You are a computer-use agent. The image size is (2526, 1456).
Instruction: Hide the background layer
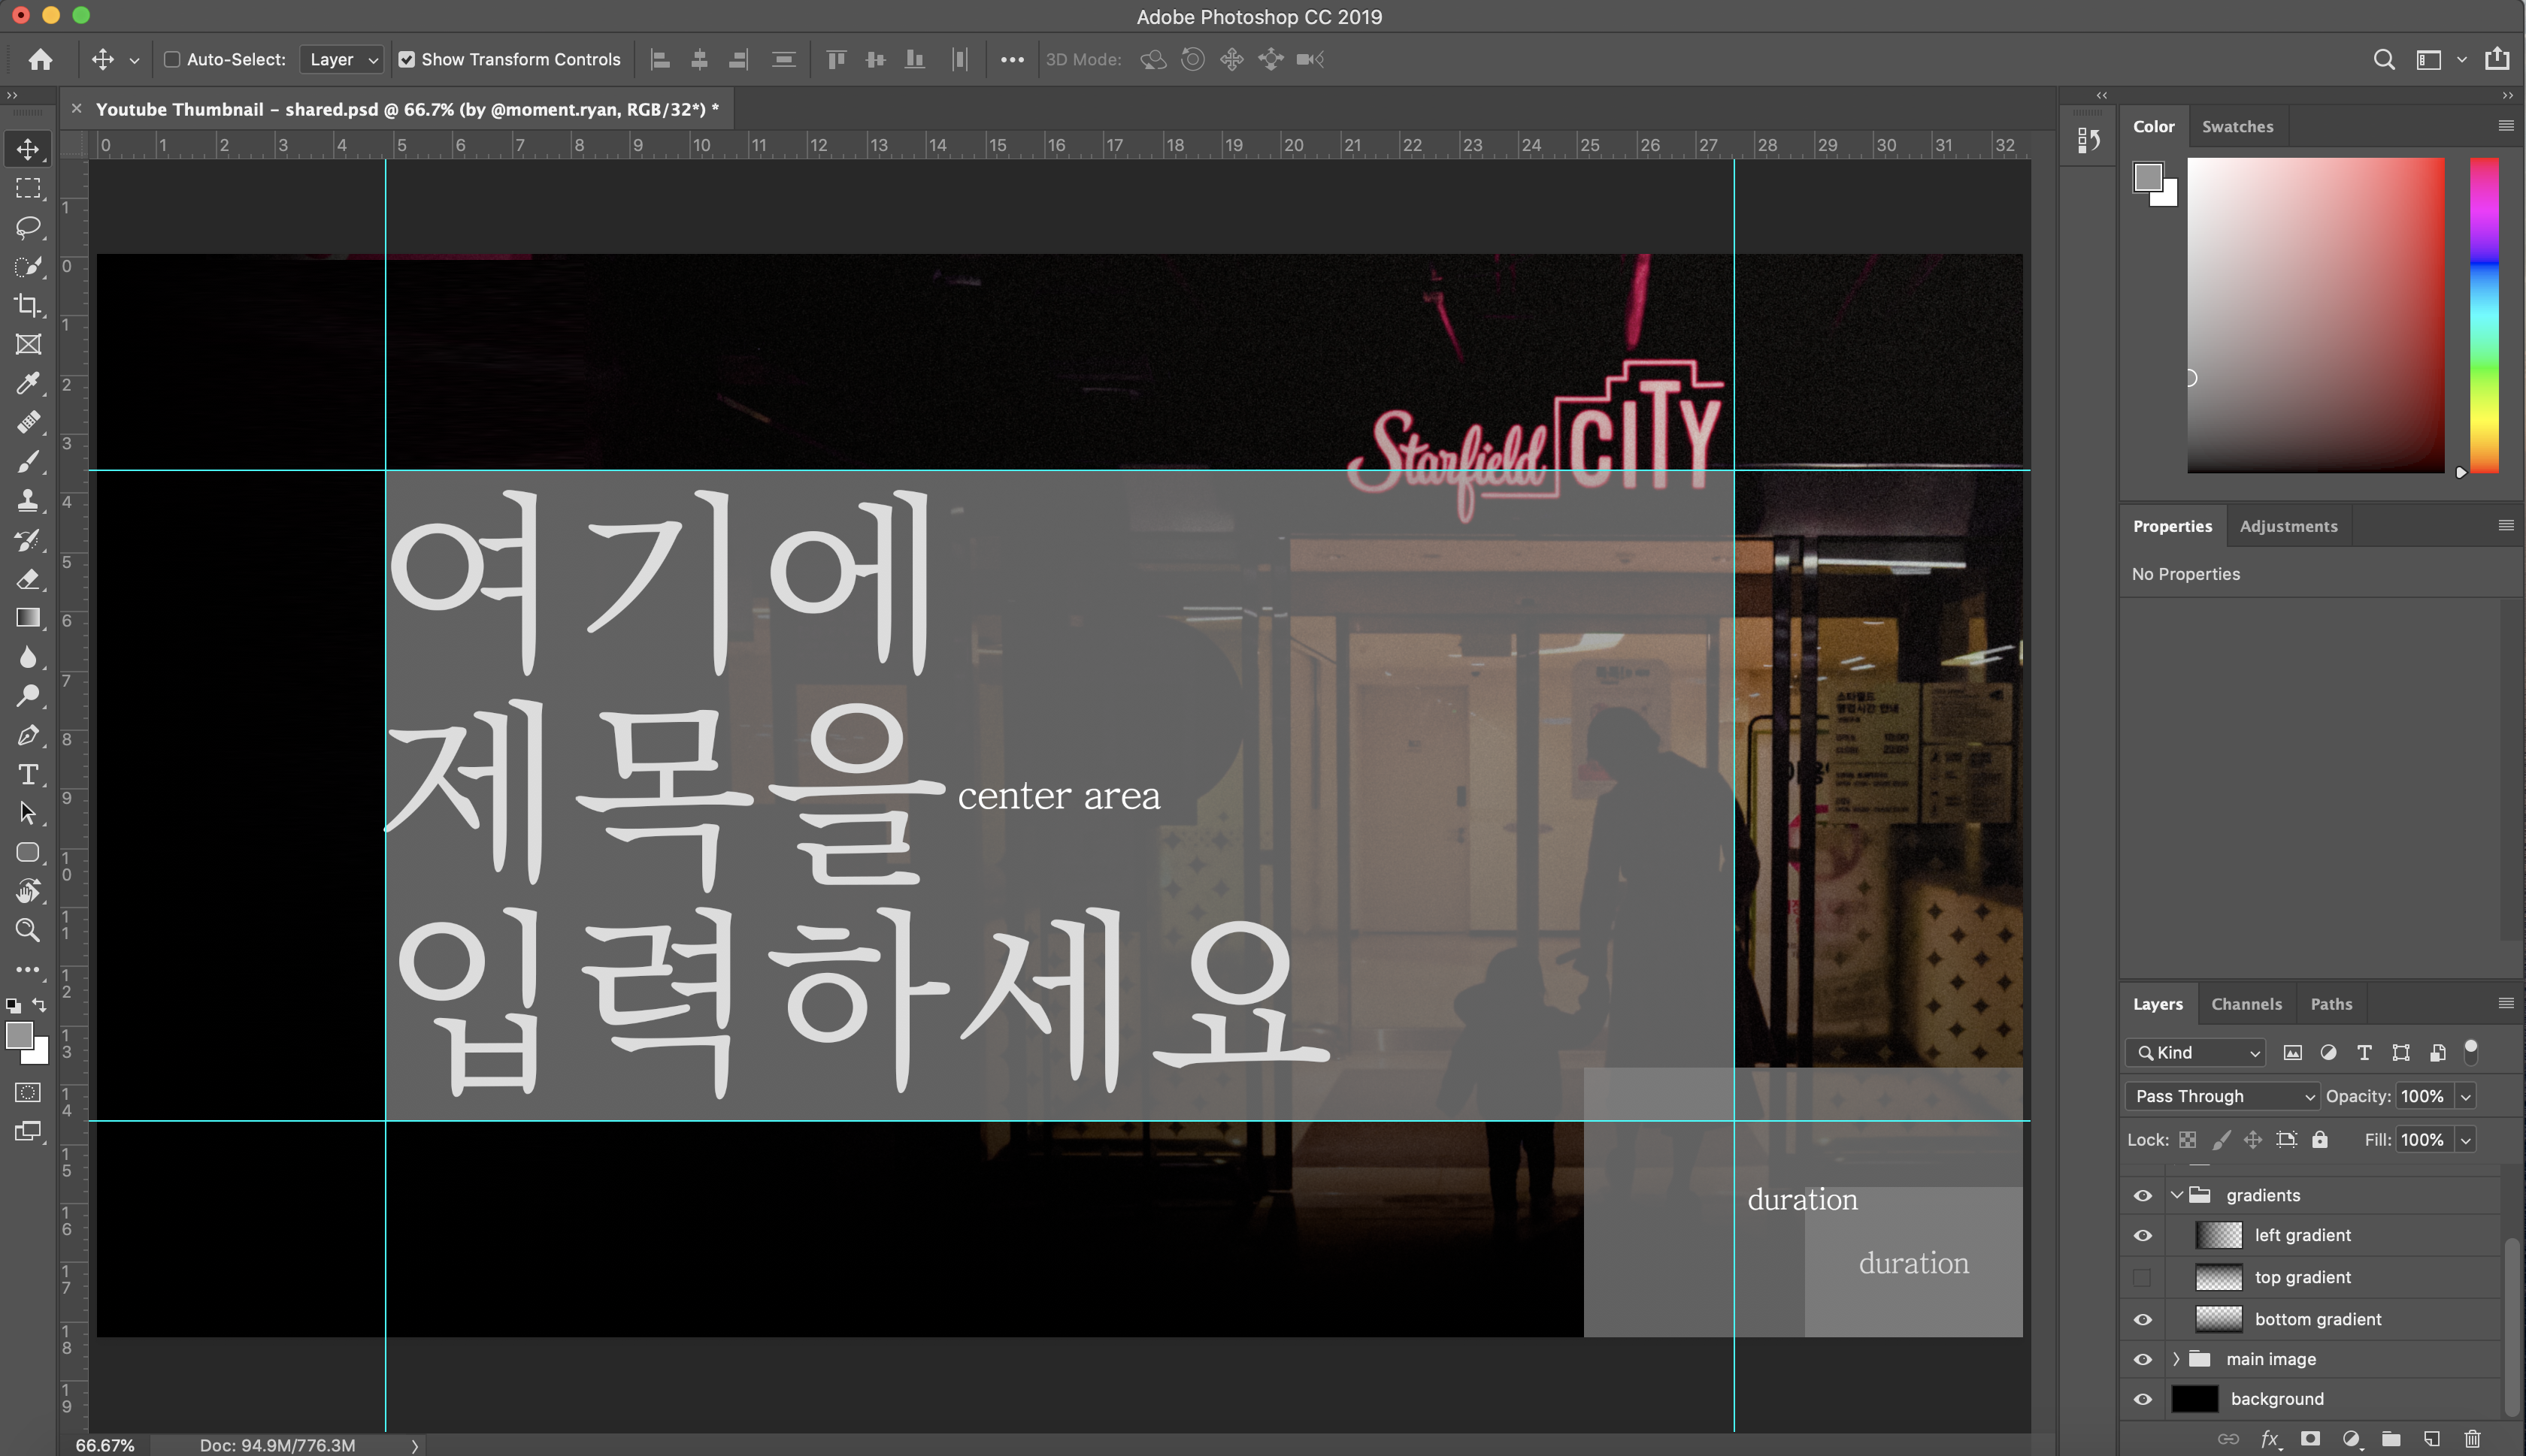pyautogui.click(x=2142, y=1399)
